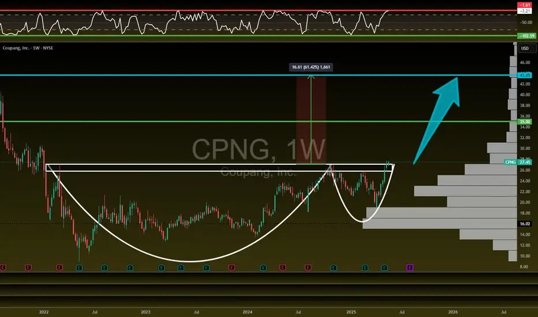Click the 2026 label on time axis
538x317 pixels.
[453, 312]
